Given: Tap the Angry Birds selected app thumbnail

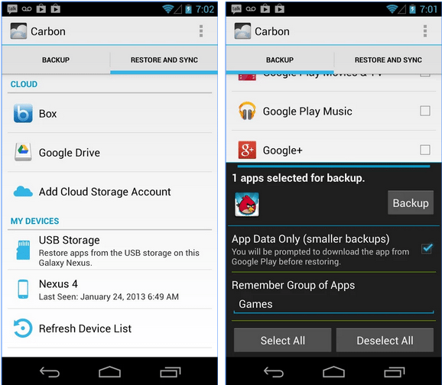Looking at the screenshot, I should coord(247,205).
